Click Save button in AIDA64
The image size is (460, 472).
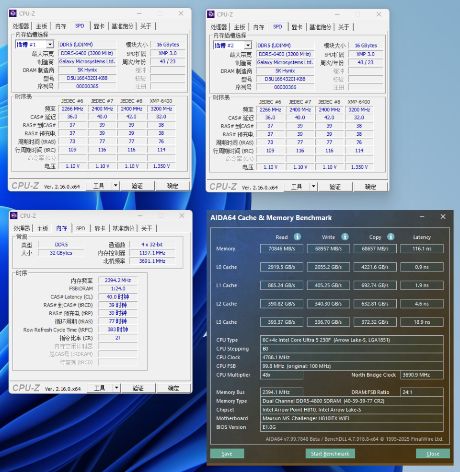227,453
